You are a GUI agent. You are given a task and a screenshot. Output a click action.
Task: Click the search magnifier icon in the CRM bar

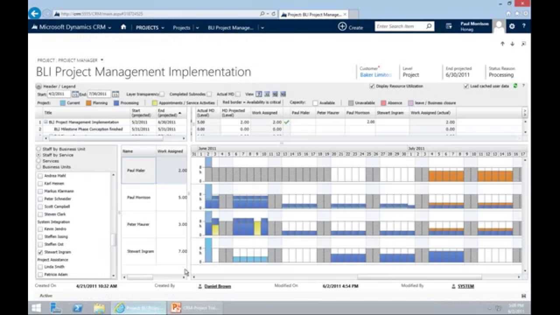pos(429,27)
